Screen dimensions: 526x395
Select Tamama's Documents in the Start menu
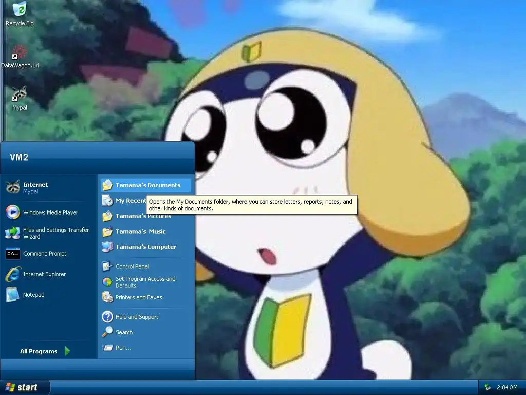click(146, 185)
